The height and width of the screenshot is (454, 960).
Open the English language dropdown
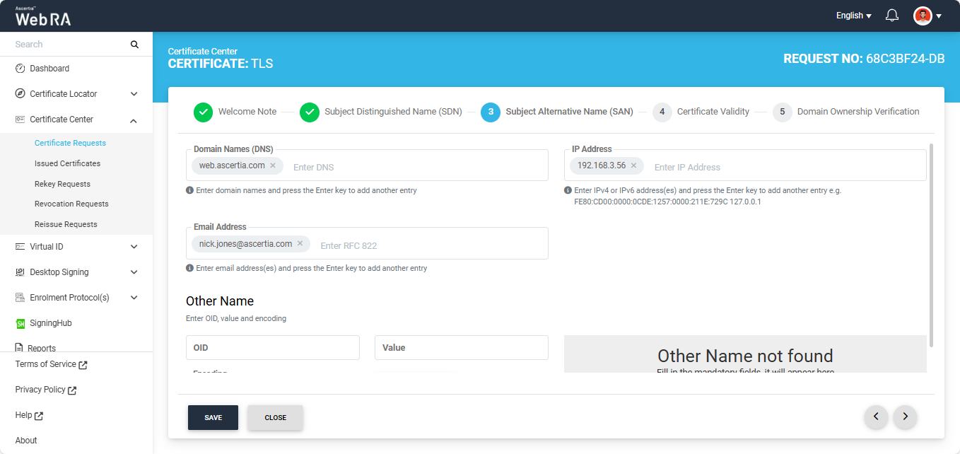(853, 16)
